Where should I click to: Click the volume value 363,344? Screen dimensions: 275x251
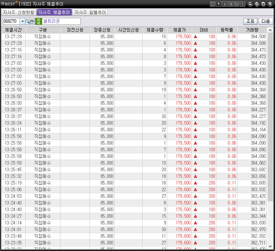[258, 216]
